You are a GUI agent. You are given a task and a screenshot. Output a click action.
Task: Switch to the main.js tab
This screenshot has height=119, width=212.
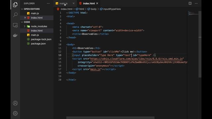pos(63,3)
